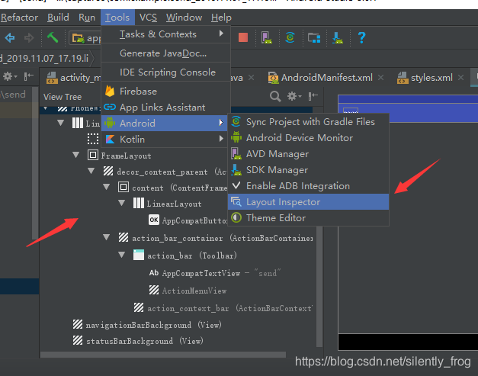Build project with the green hammer icon
The width and height of the screenshot is (478, 376).
[53, 38]
